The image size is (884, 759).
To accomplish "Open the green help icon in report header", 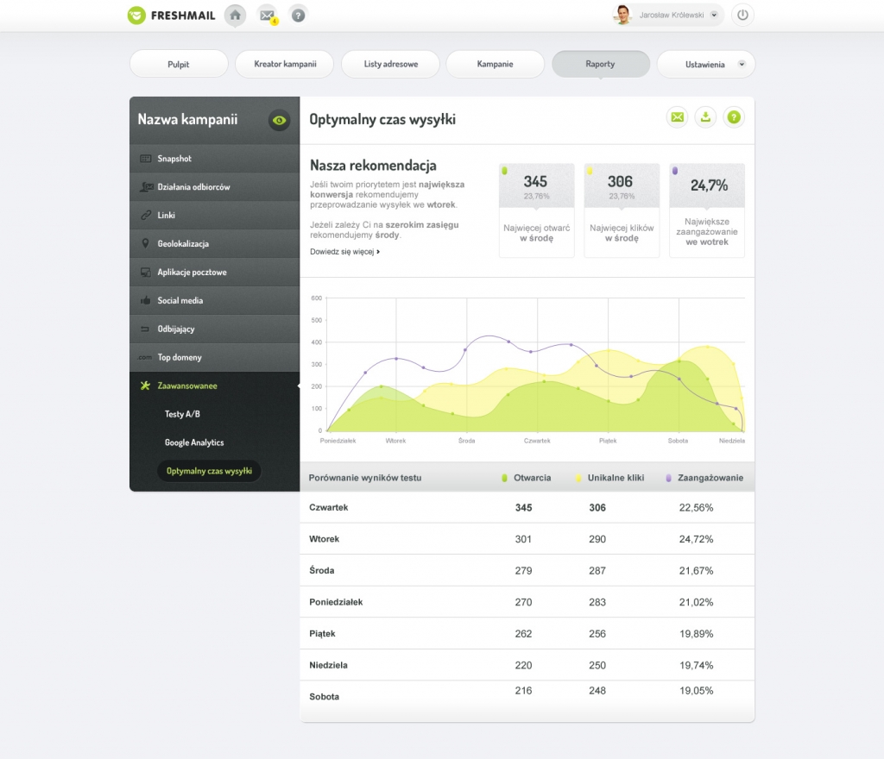I will pyautogui.click(x=734, y=117).
